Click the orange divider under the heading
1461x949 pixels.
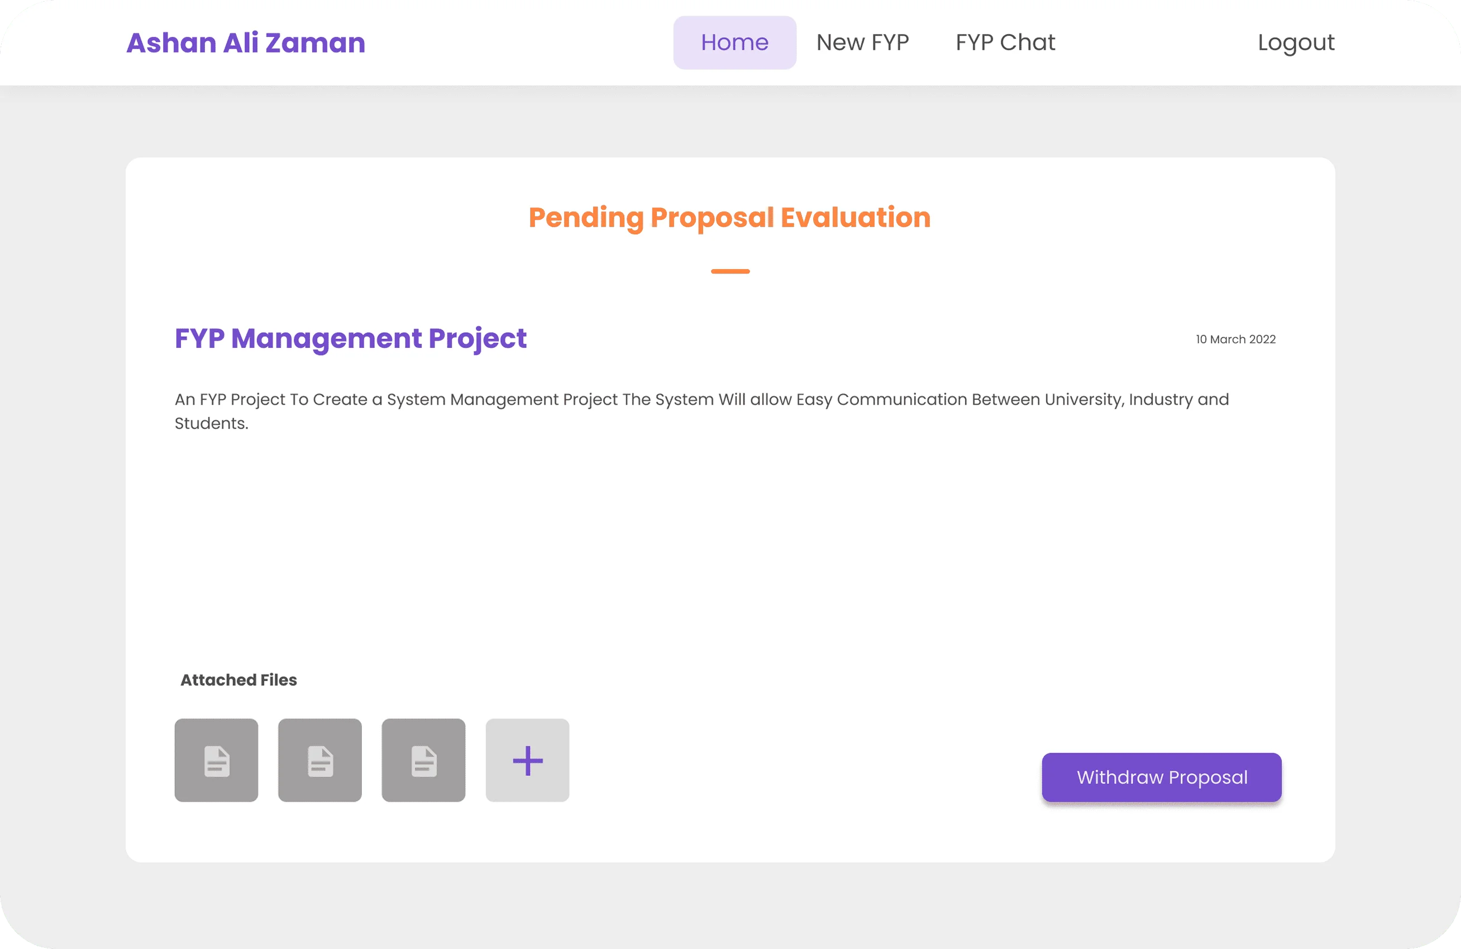730,270
